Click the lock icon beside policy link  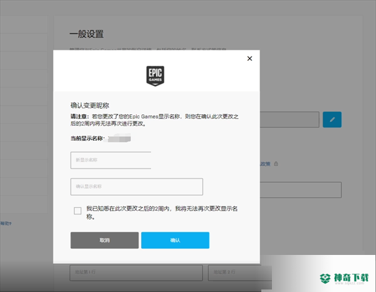[276, 164]
